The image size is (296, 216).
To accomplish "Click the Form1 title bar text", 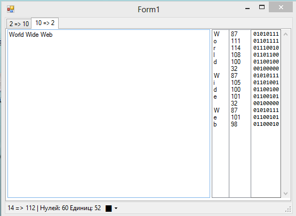I will [x=149, y=10].
